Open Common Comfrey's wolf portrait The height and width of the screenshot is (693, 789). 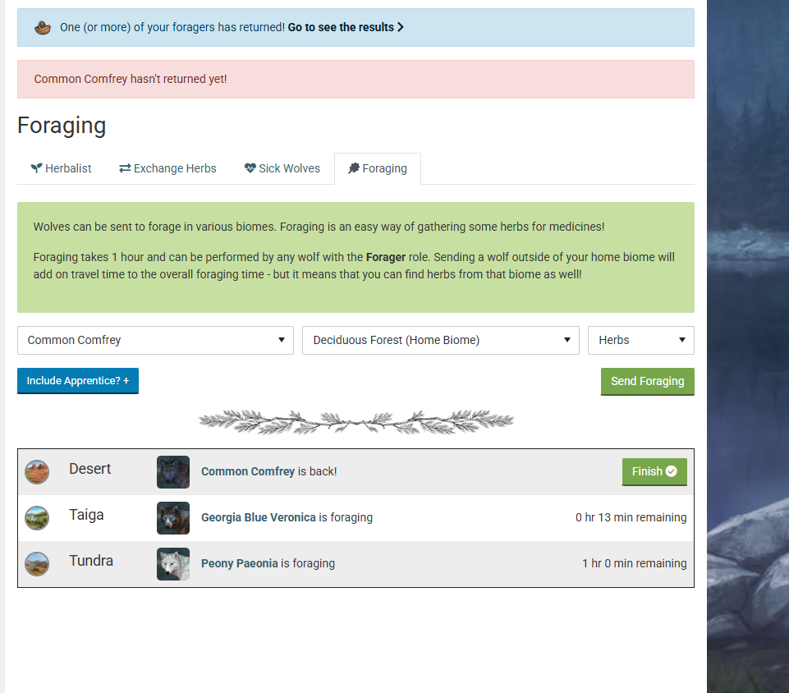click(173, 472)
